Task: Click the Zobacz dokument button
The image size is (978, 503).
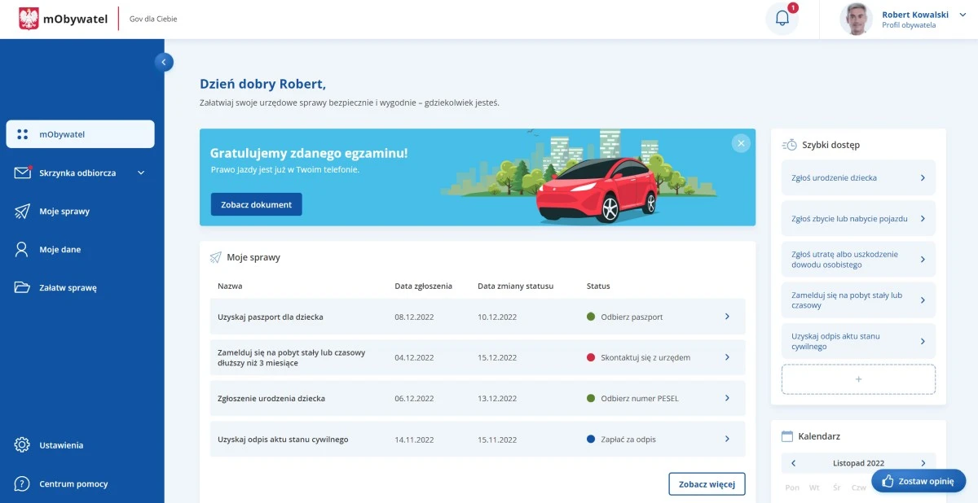Action: 256,204
